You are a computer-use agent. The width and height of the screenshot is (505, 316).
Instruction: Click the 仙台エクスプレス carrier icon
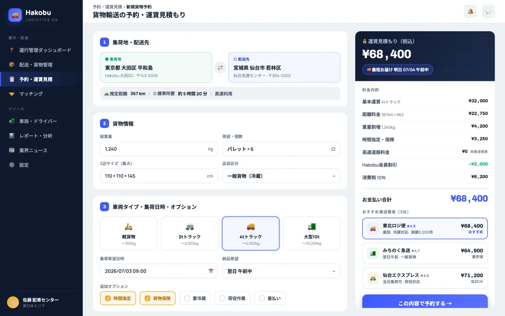373,278
